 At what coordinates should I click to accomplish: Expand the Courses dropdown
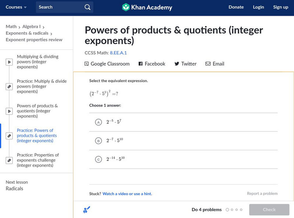[x=16, y=7]
